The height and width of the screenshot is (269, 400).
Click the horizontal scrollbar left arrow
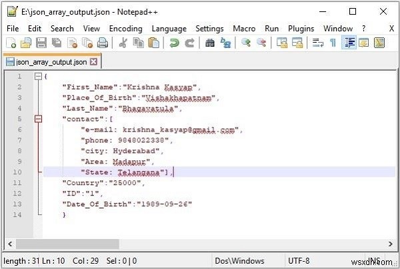pyautogui.click(x=10, y=244)
